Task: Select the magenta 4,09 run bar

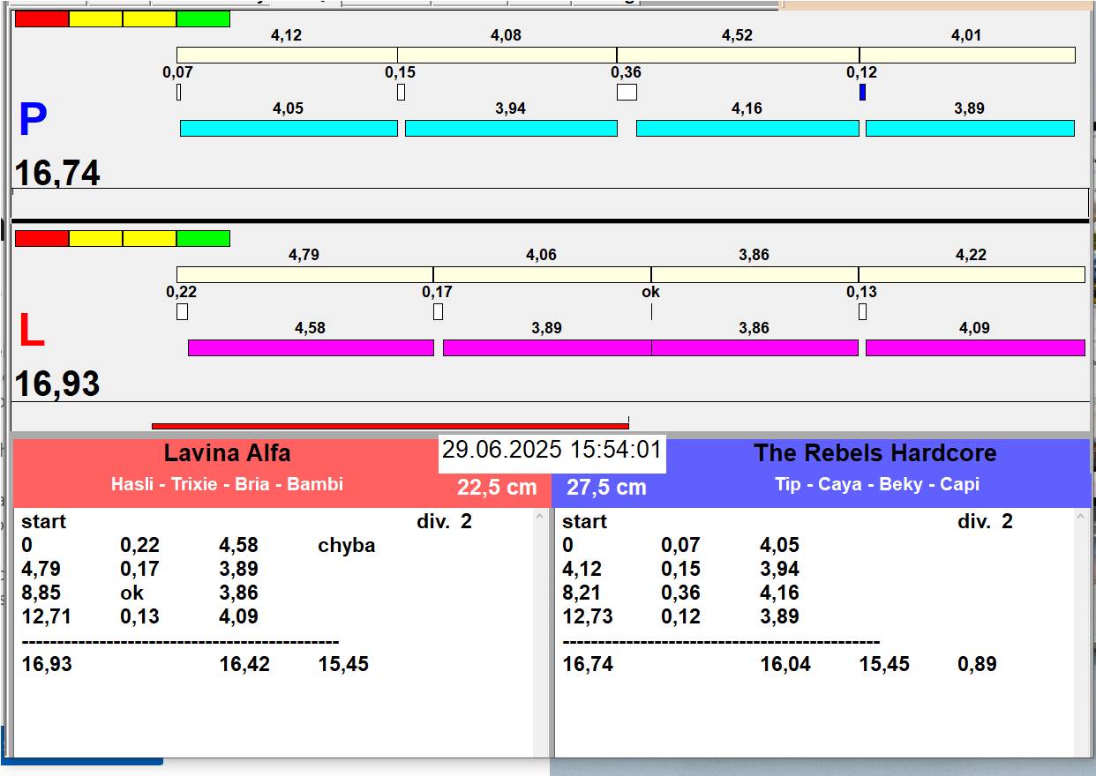Action: click(974, 347)
